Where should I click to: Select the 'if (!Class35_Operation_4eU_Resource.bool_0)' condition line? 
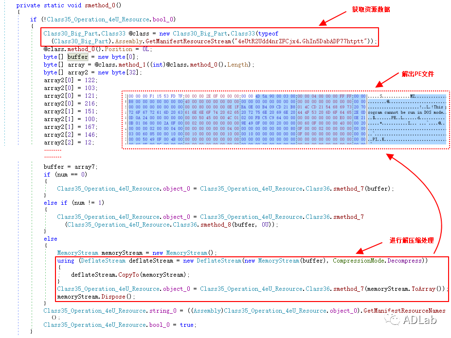pyautogui.click(x=103, y=19)
